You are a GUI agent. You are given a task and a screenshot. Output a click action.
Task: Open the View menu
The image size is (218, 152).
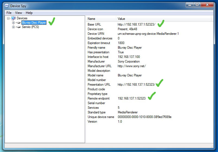tap(18, 13)
